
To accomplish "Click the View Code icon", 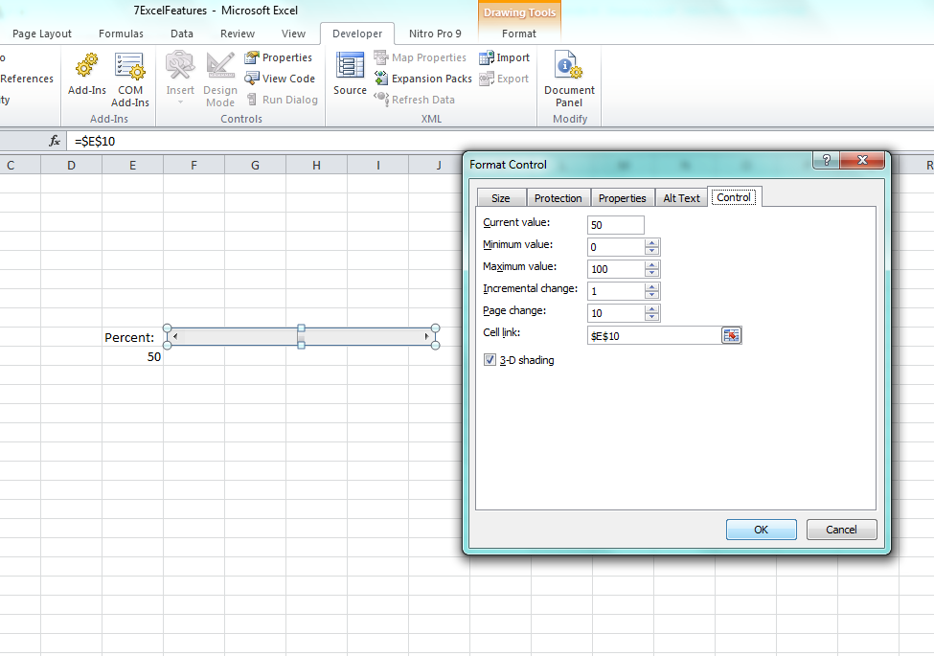I will [281, 78].
